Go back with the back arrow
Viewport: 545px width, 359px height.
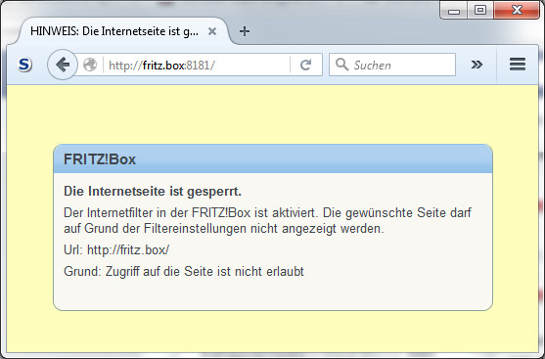click(x=63, y=65)
